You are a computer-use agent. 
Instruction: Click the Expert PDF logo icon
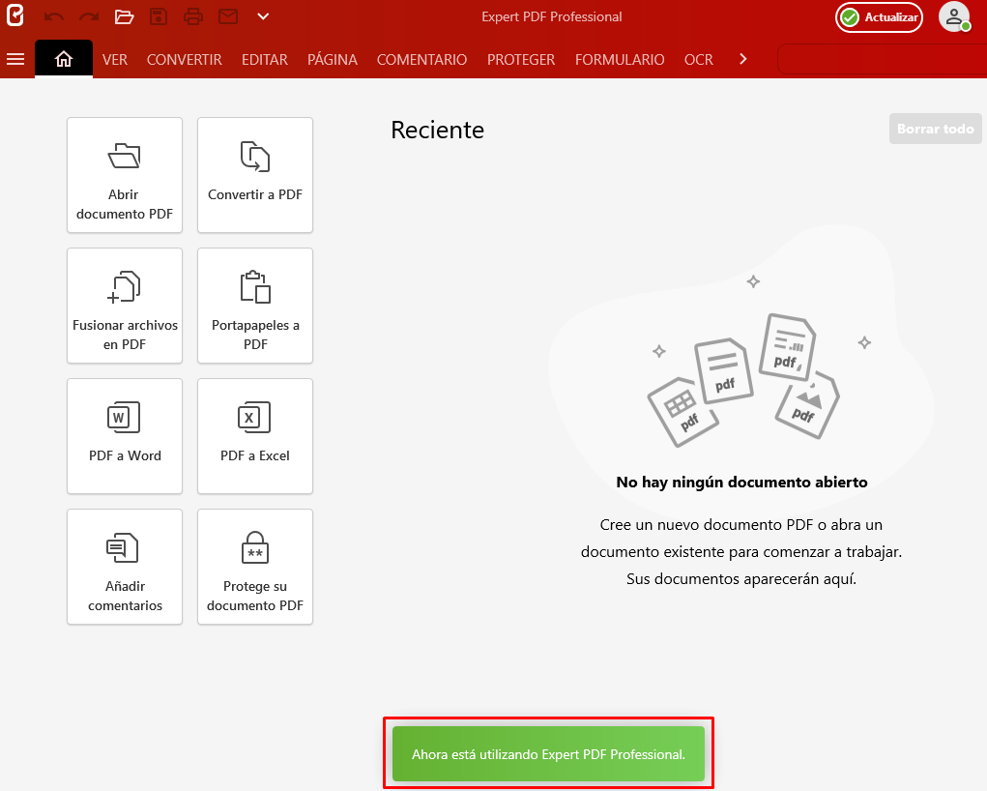pos(15,15)
